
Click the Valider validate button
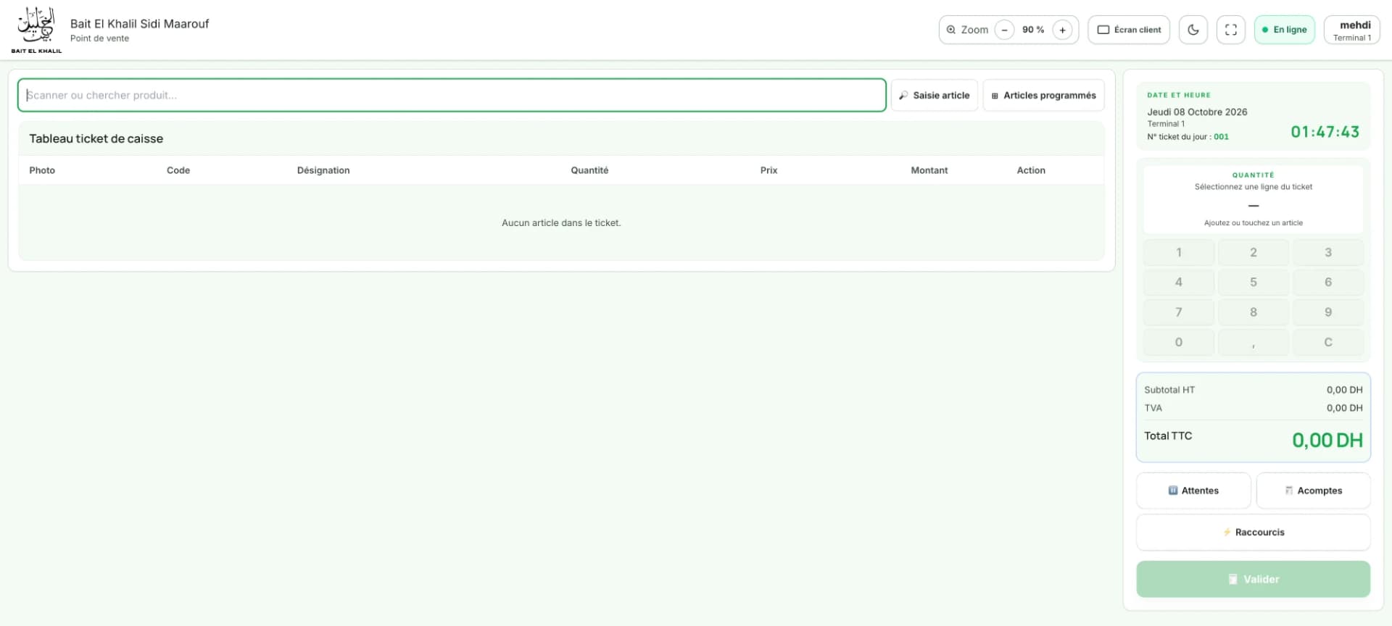pos(1254,579)
